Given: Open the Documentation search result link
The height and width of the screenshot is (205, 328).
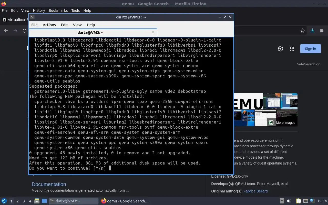Looking at the screenshot, I should [49, 184].
